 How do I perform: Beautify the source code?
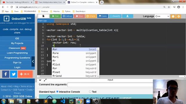tap(115, 16)
